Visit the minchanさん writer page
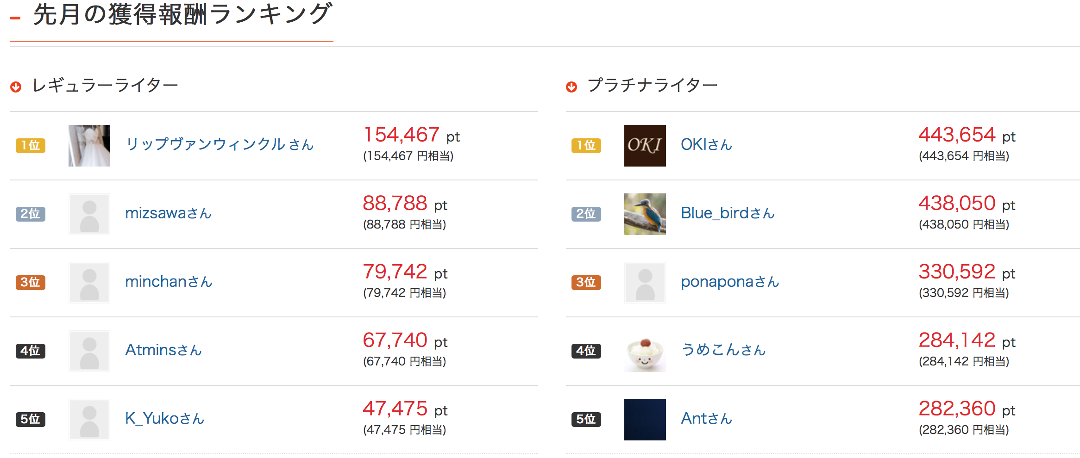Screen dimensions: 1080x458 tap(169, 282)
